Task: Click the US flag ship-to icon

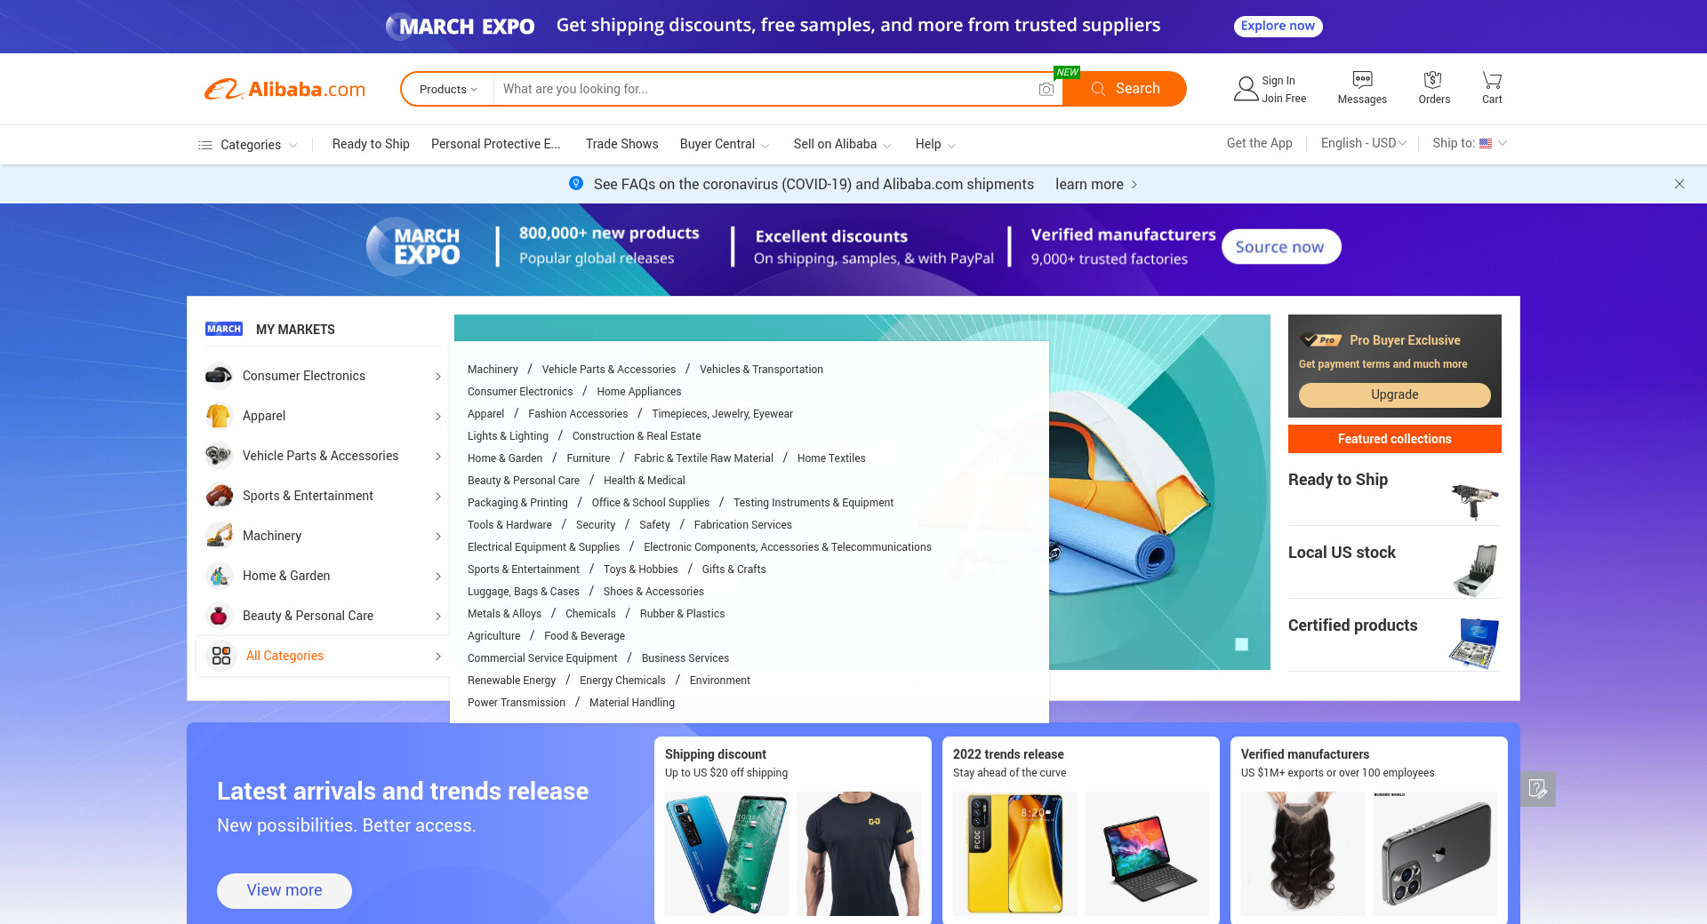Action: (x=1486, y=143)
